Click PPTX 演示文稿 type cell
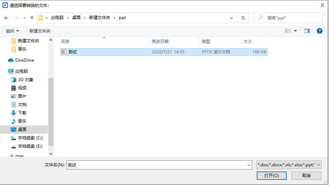The height and width of the screenshot is (185, 329). [216, 52]
